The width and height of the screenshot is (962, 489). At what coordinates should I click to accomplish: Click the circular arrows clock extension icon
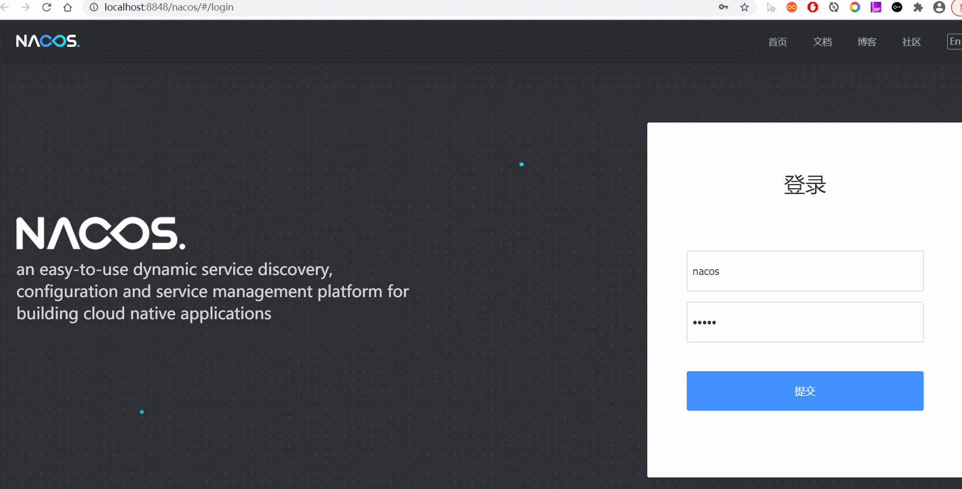[834, 7]
